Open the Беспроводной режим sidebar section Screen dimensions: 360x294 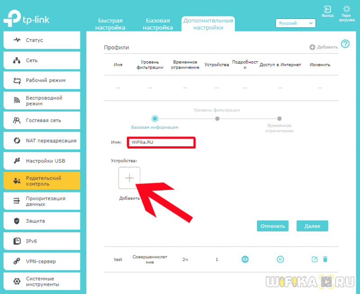42,100
